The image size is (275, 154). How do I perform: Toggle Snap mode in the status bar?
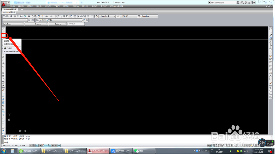click(31, 145)
